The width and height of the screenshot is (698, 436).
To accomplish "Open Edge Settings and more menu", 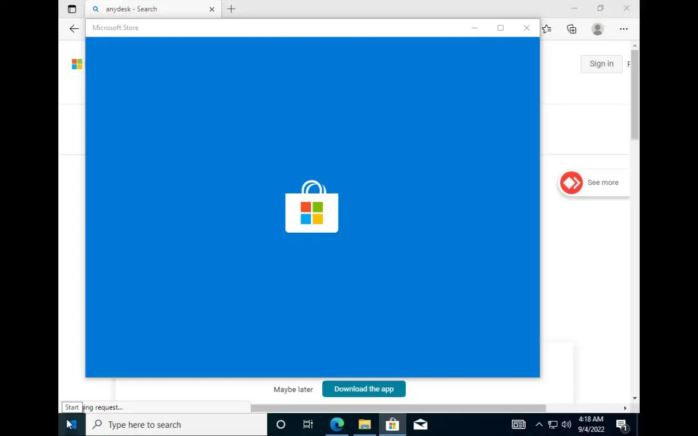I will (623, 29).
